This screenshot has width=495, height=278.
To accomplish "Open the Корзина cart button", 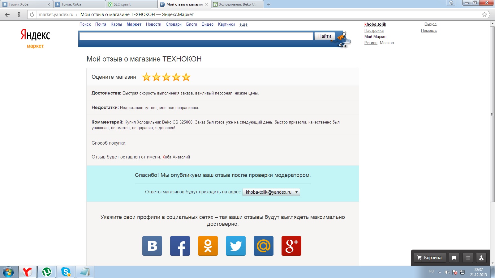I will [x=429, y=258].
